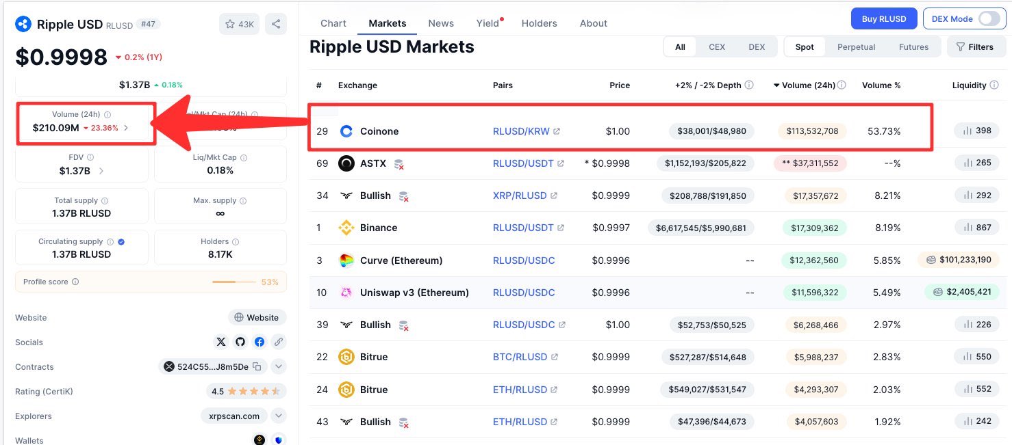Expand the Volume (24h) details chevron
The image size is (1012, 445).
click(126, 128)
